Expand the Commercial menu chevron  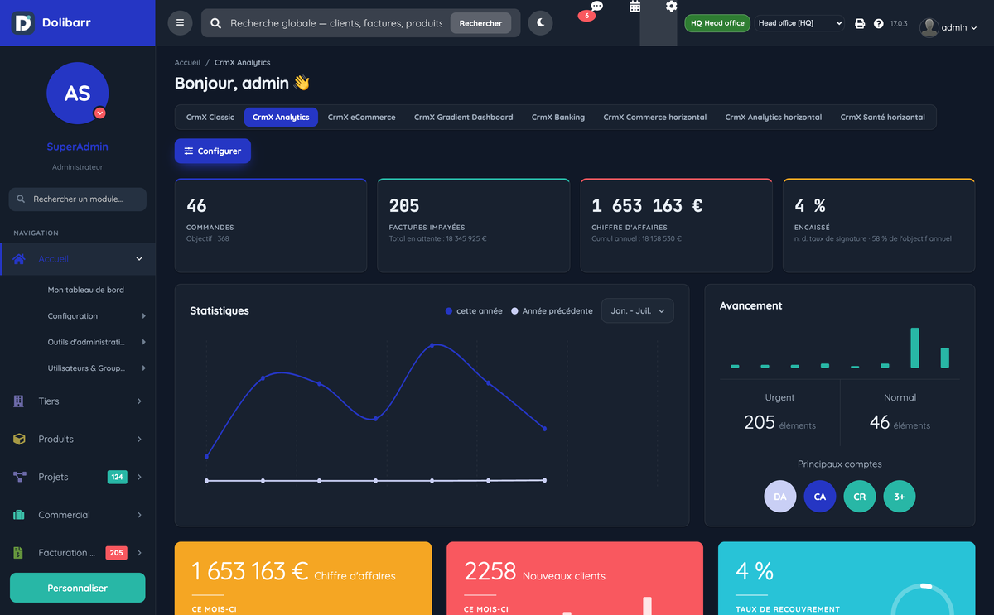click(139, 515)
